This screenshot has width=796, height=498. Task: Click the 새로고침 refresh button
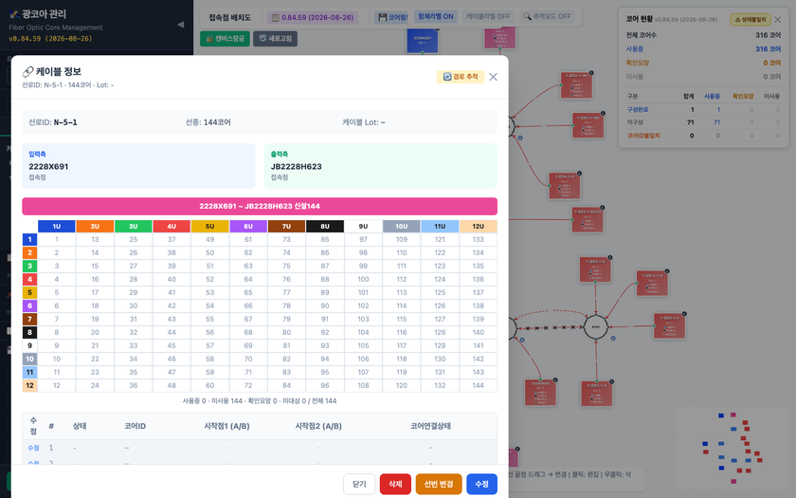coord(275,39)
